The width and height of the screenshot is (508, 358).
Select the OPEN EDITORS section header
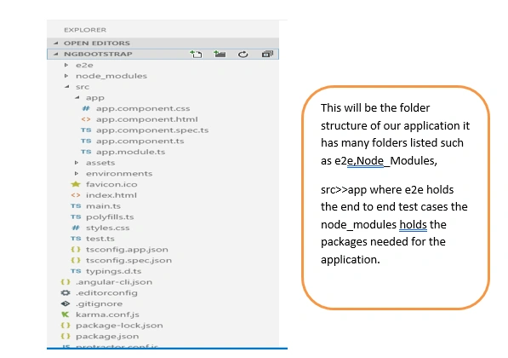(163, 43)
